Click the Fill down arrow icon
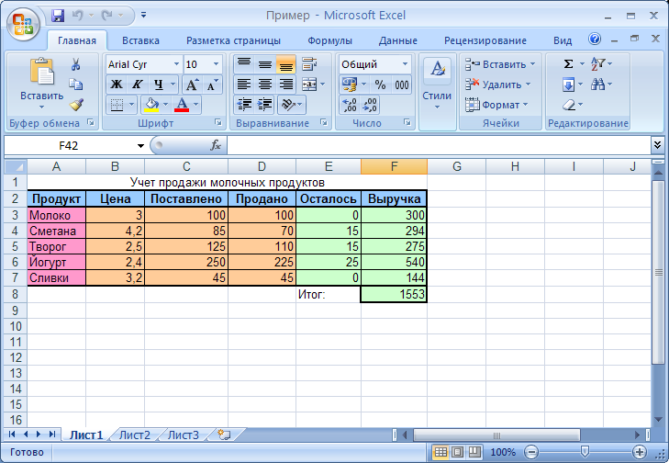 [x=568, y=85]
